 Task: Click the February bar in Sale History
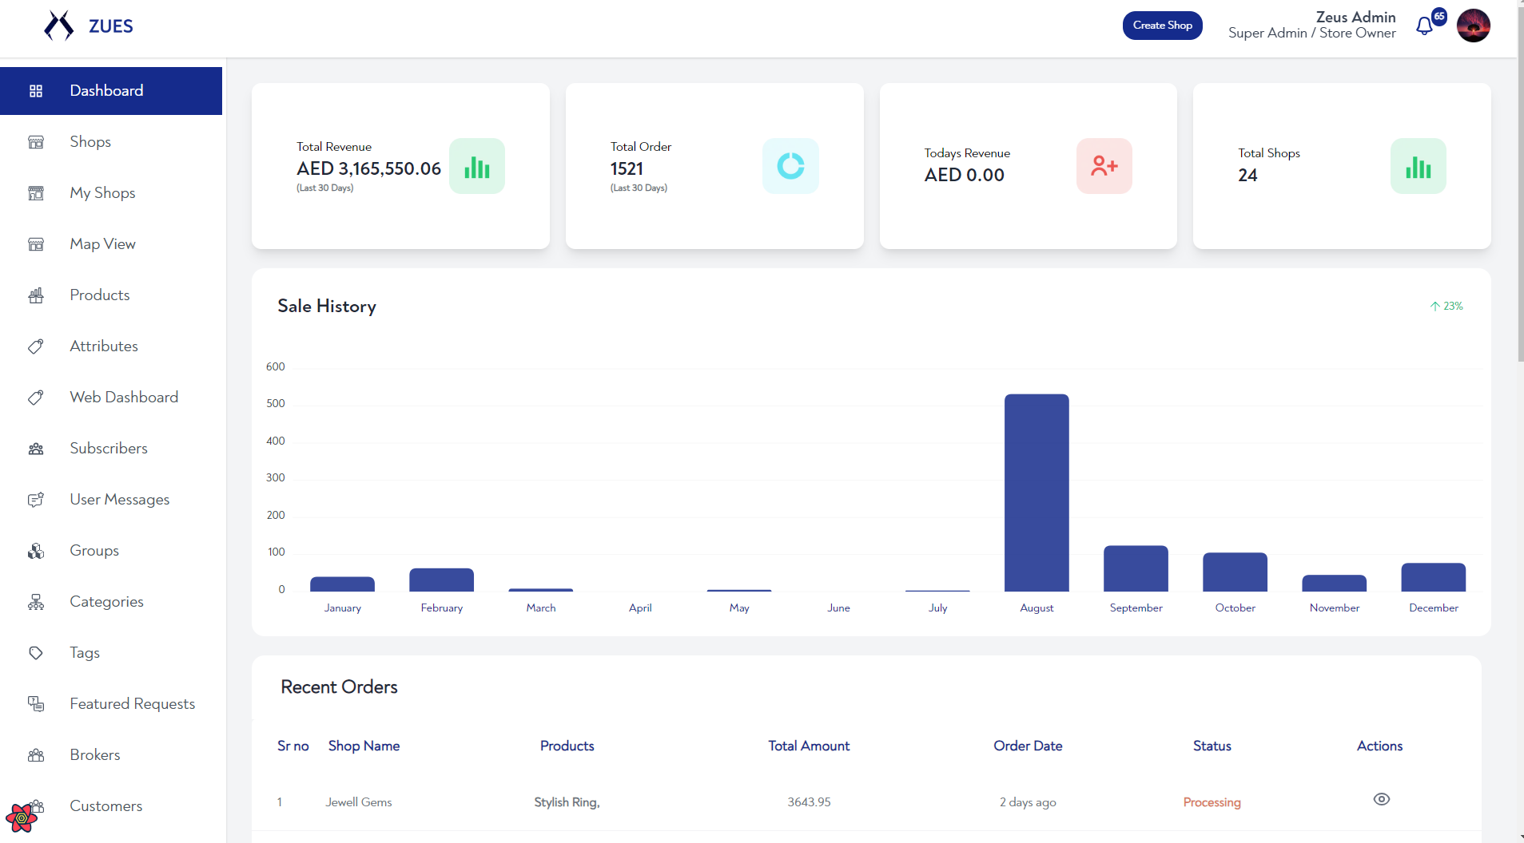441,580
